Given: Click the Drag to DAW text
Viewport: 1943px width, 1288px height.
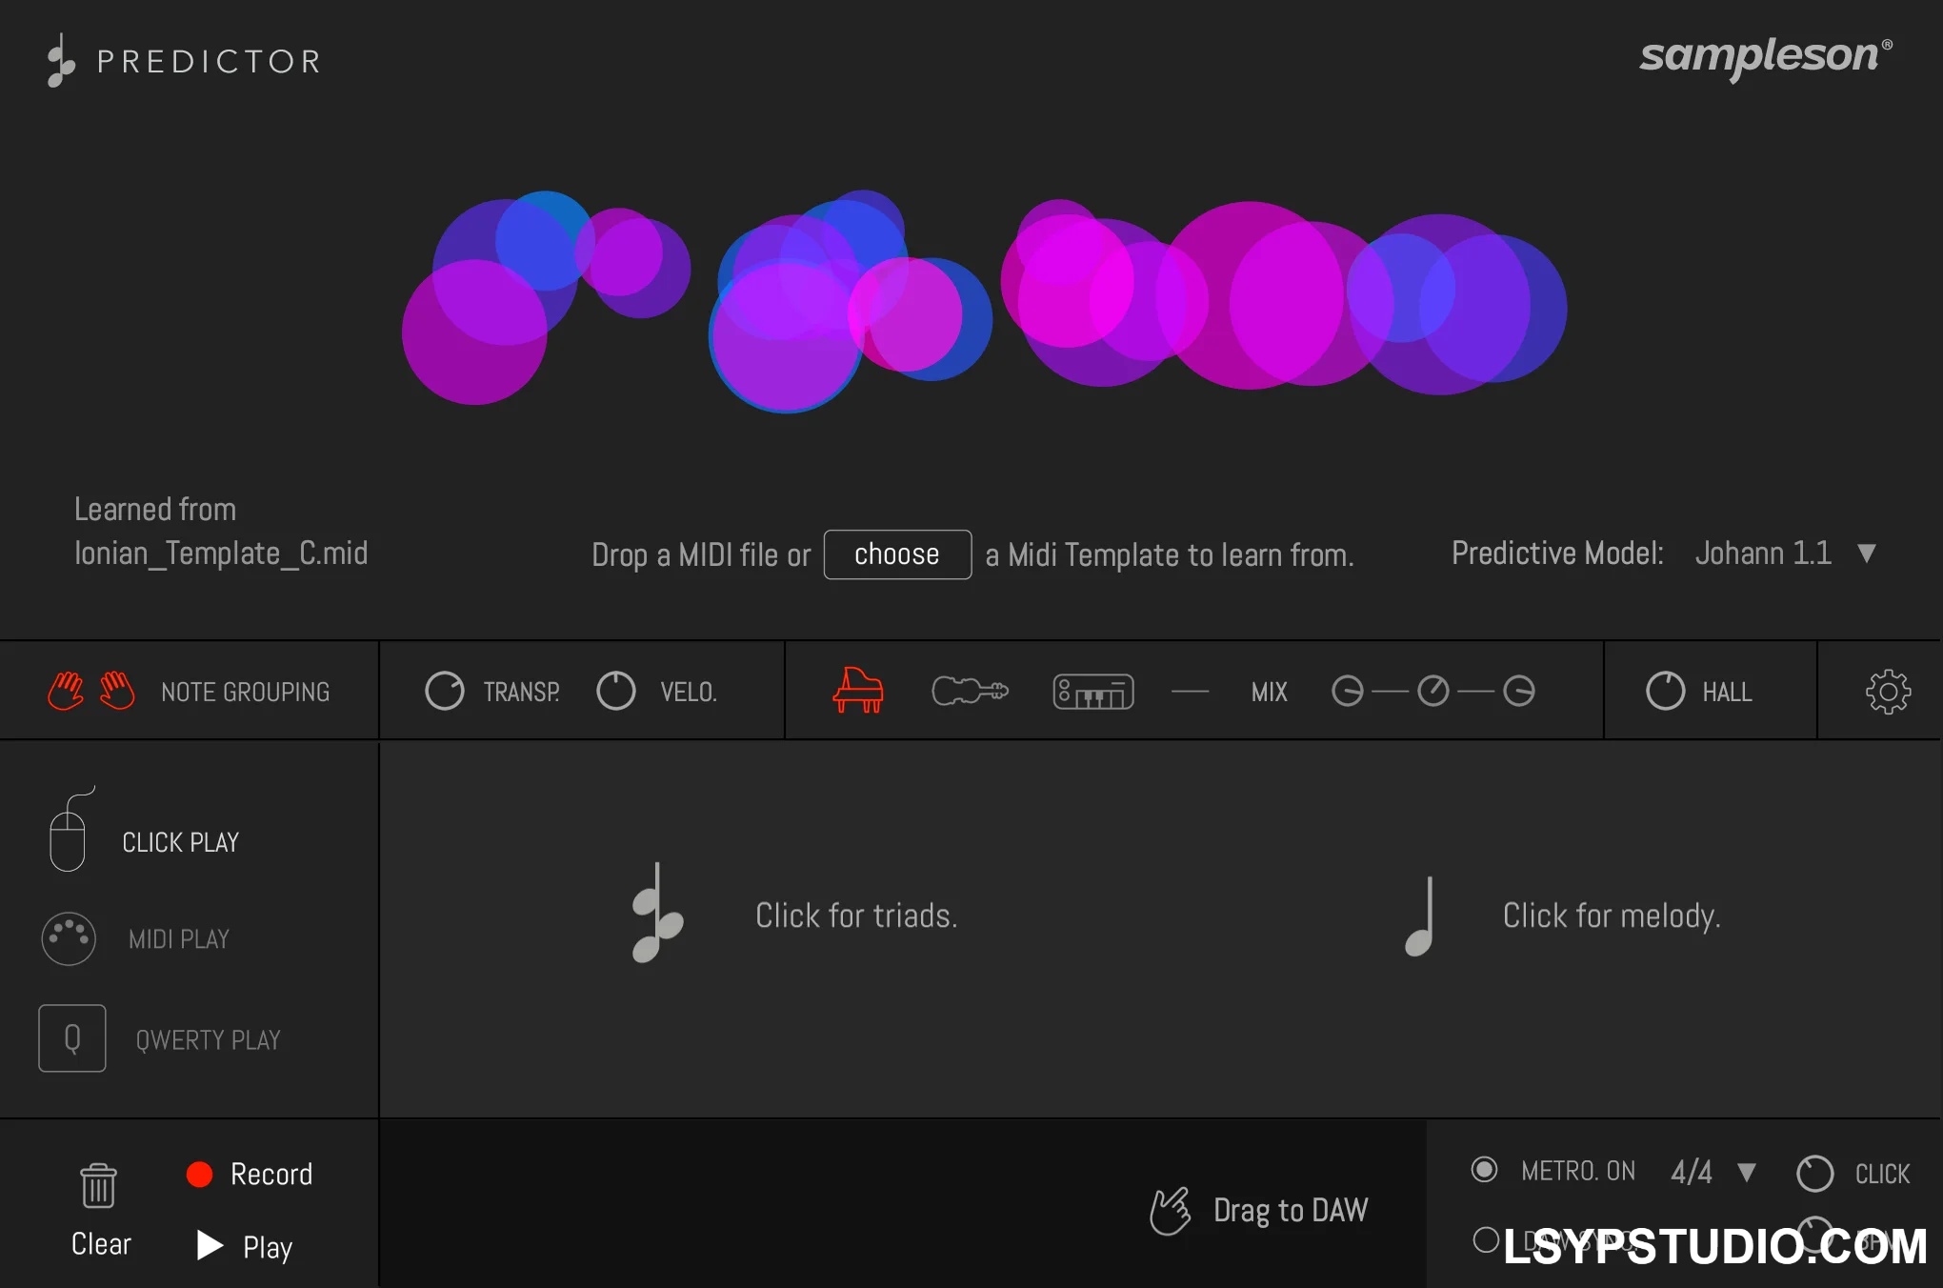Looking at the screenshot, I should pyautogui.click(x=1291, y=1210).
